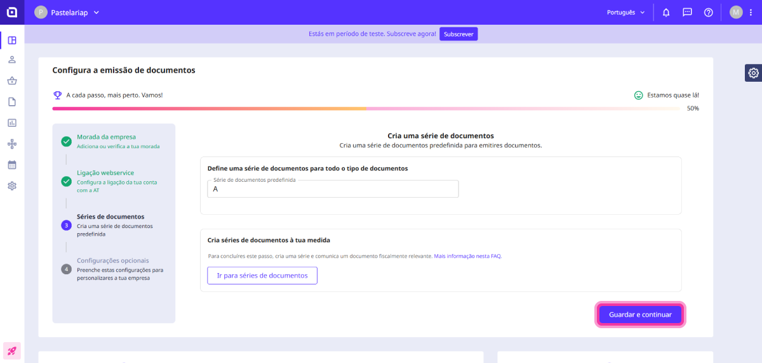Click the company avatar P
Image resolution: width=762 pixels, height=363 pixels.
pos(41,12)
